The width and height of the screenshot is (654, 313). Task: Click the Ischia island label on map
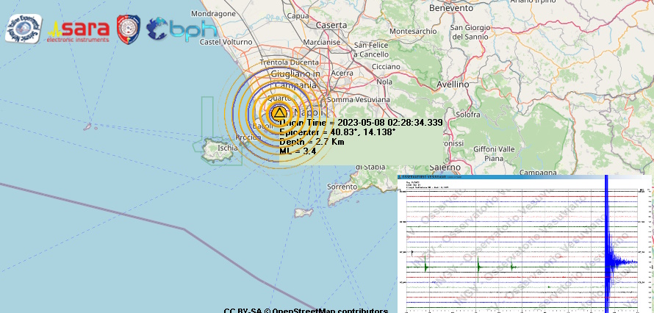click(228, 148)
